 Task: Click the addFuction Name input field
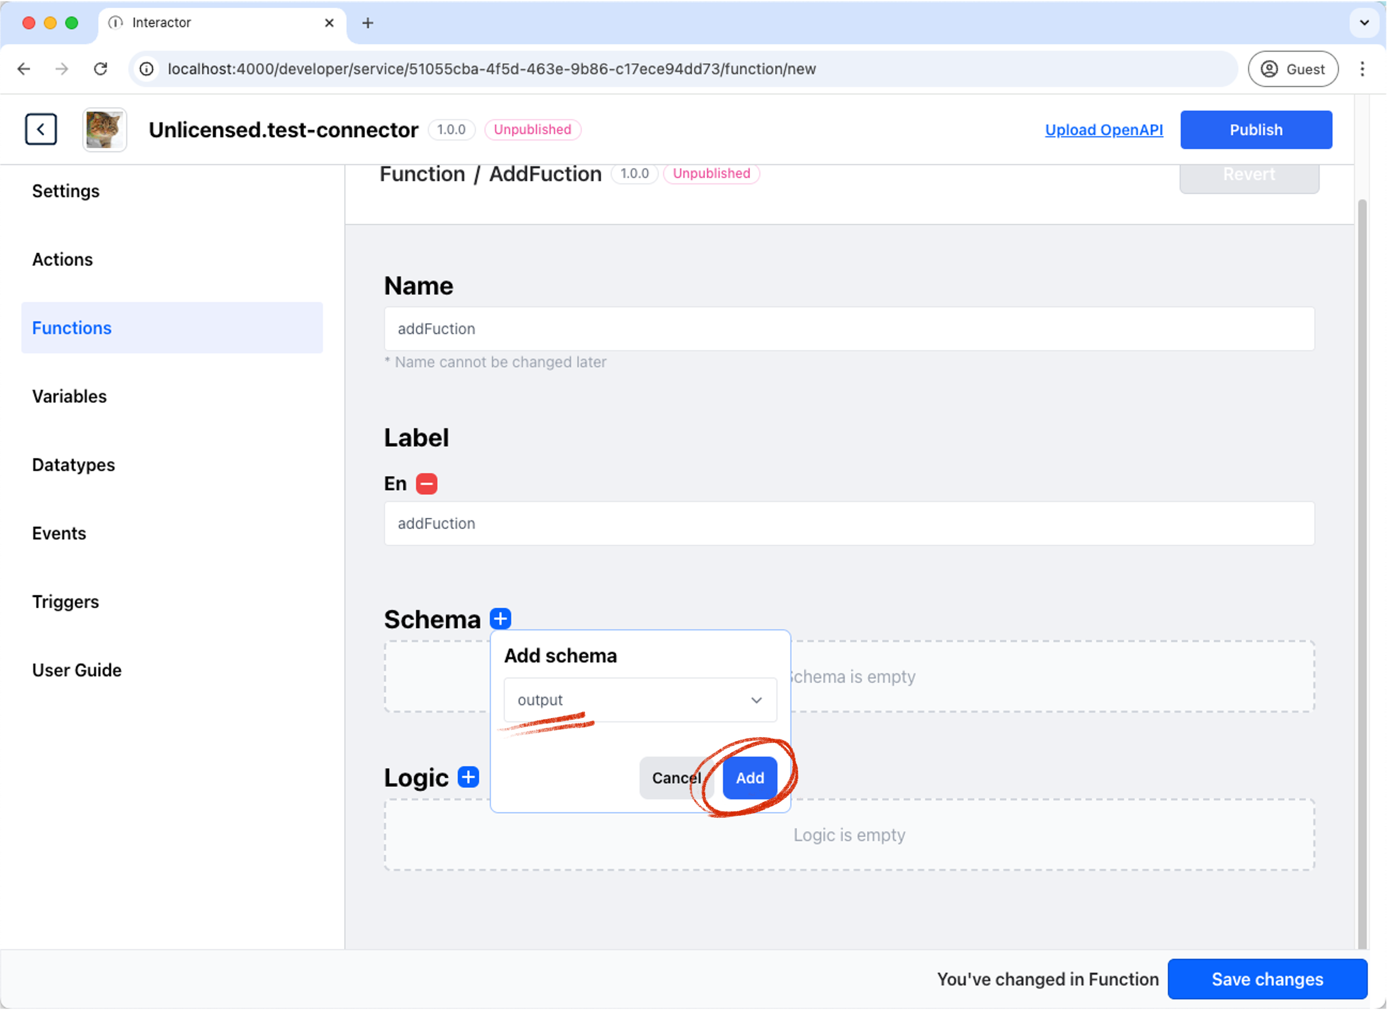pyautogui.click(x=849, y=329)
